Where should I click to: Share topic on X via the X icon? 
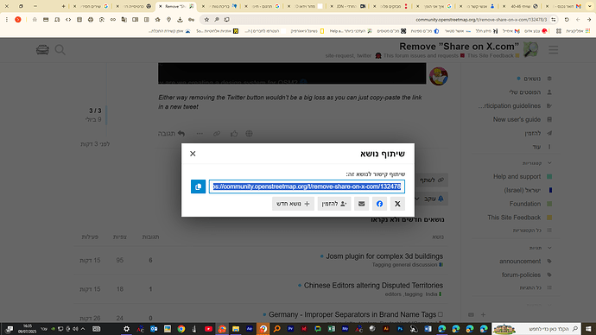(x=397, y=204)
